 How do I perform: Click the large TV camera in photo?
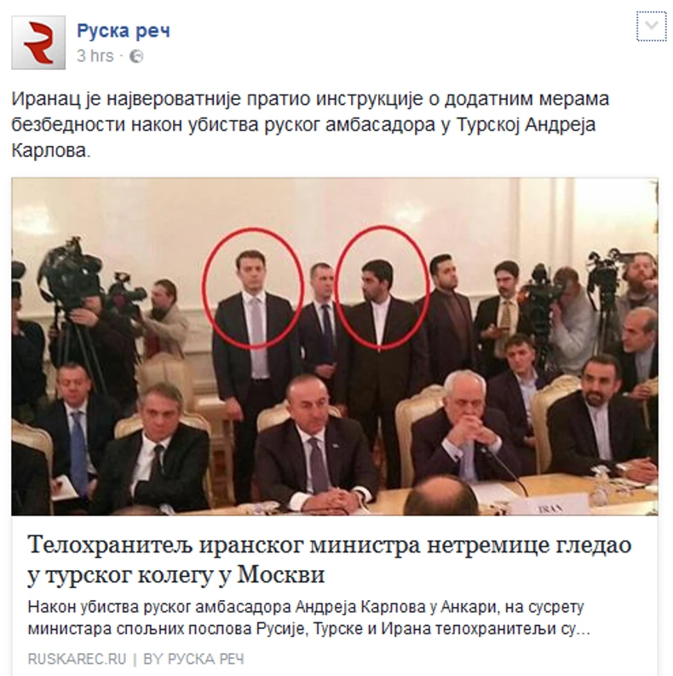(x=71, y=278)
